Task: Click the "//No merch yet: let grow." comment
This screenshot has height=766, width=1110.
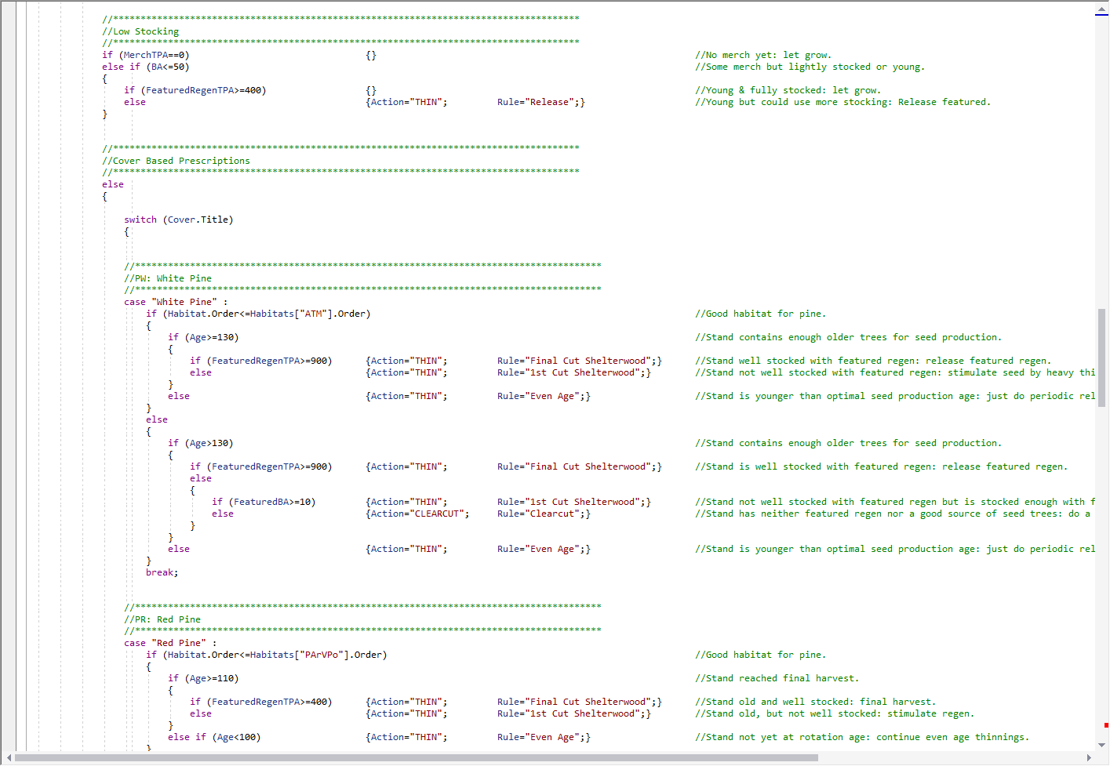Action: [x=763, y=55]
